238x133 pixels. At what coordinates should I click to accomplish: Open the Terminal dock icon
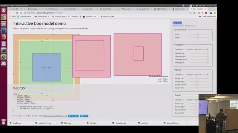pos(3,50)
